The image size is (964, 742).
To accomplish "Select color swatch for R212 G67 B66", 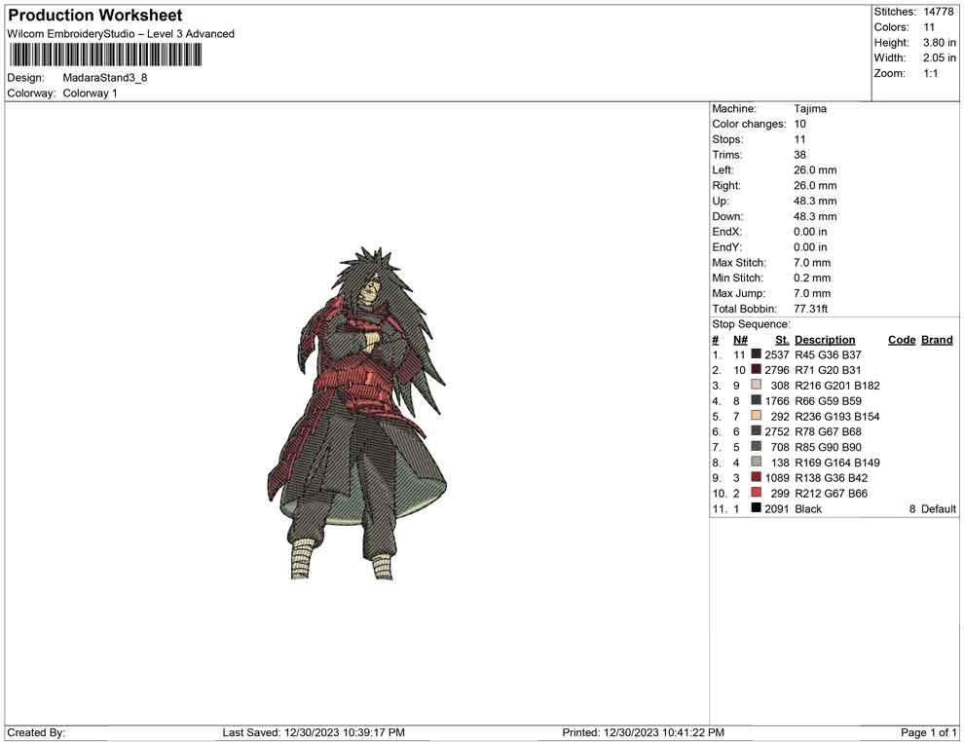I will tap(757, 493).
